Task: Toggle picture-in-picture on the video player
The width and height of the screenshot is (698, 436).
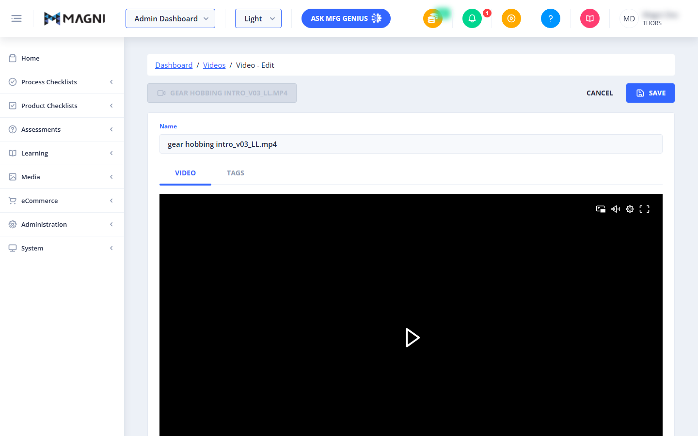Action: [x=601, y=209]
